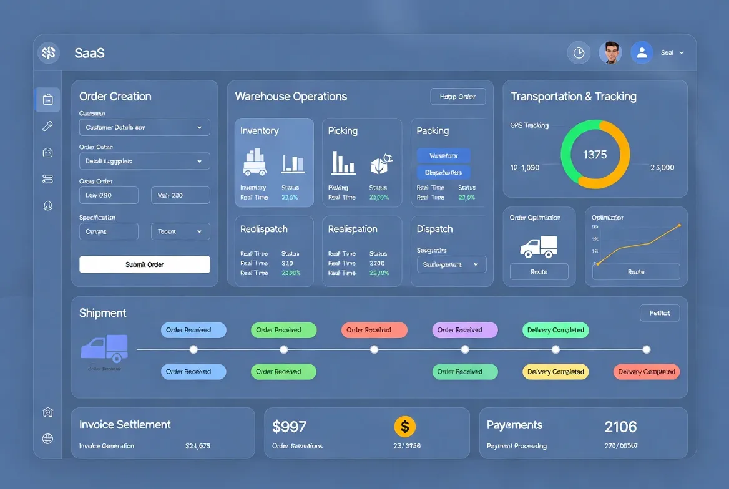Expand the Dispatch segments dropdown

point(451,264)
